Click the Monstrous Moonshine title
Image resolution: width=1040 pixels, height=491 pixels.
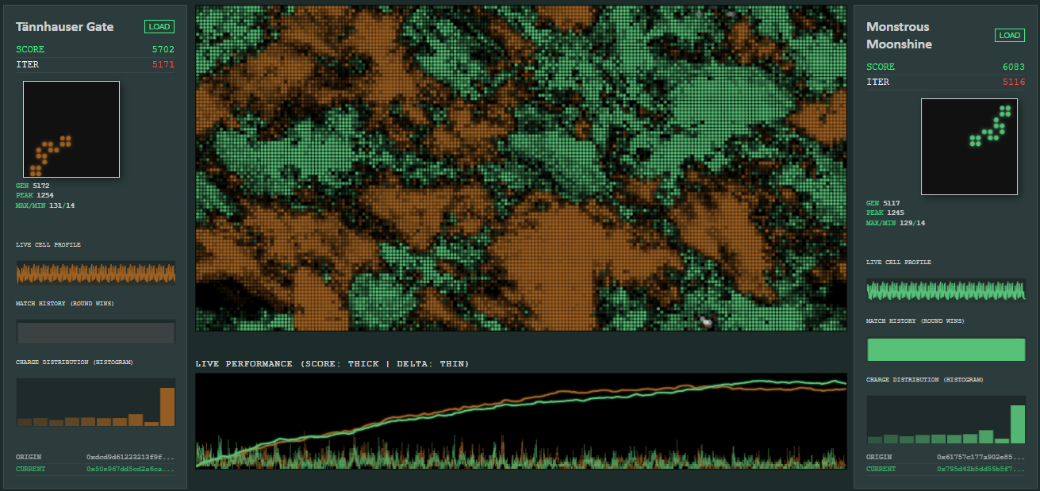[x=900, y=36]
